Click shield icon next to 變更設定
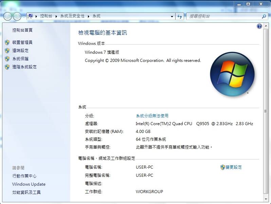Image resolution: width=271 pixels, height=204 pixels. [x=223, y=167]
